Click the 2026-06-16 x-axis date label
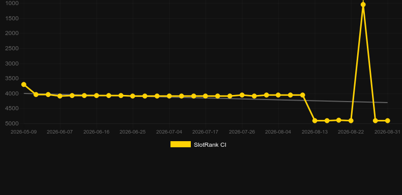The height and width of the screenshot is (195, 402). [x=96, y=132]
